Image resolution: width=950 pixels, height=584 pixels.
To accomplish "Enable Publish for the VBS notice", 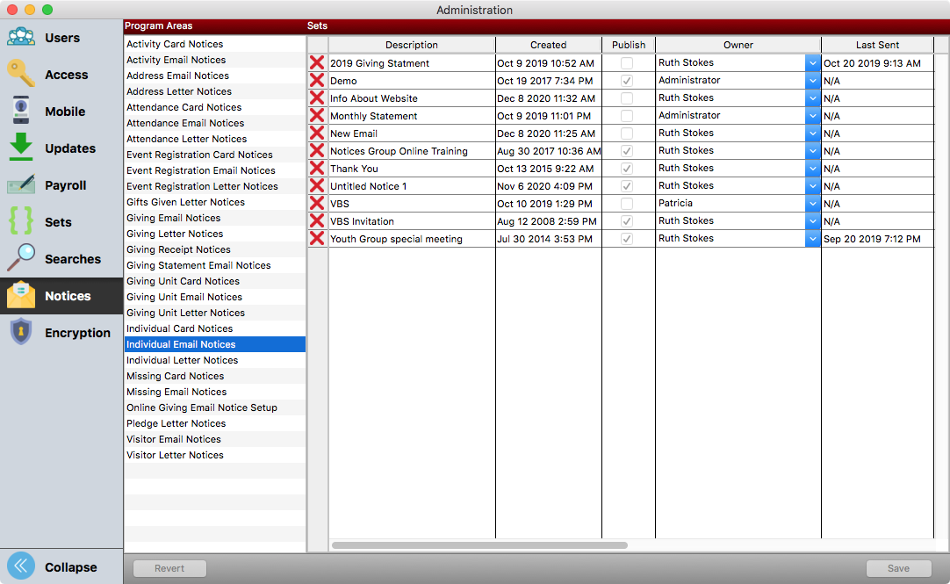I will (x=627, y=204).
